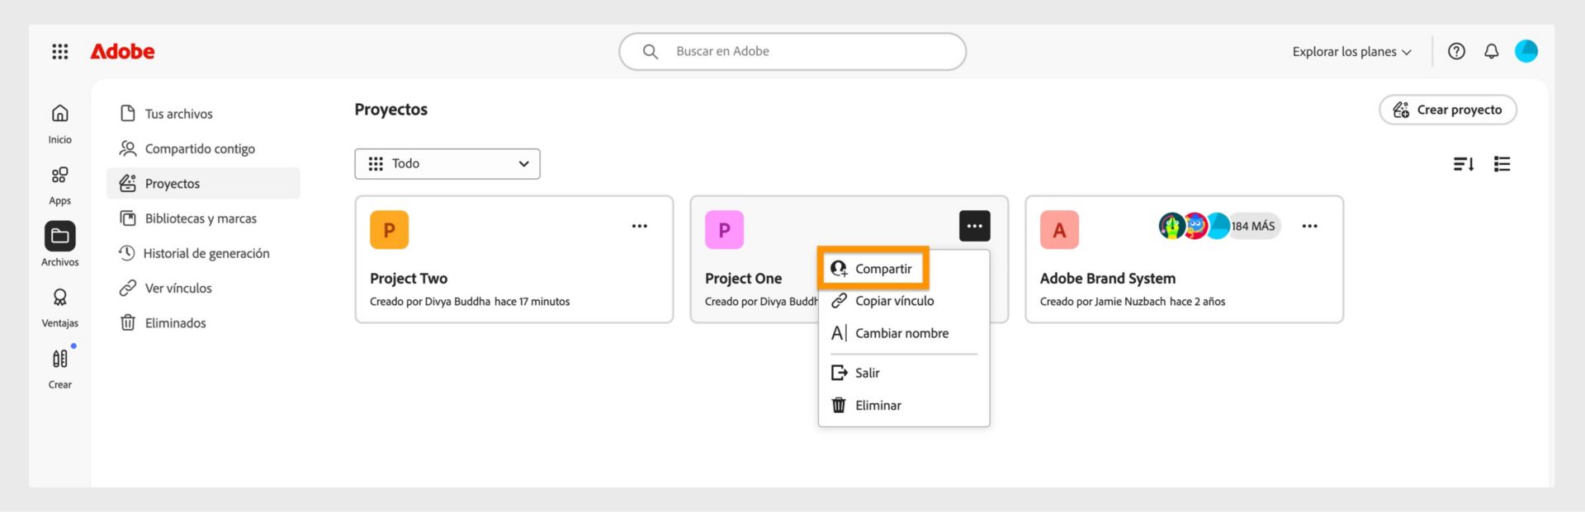Click the sort order icon
Screen dimensions: 1585x512
pos(1464,164)
